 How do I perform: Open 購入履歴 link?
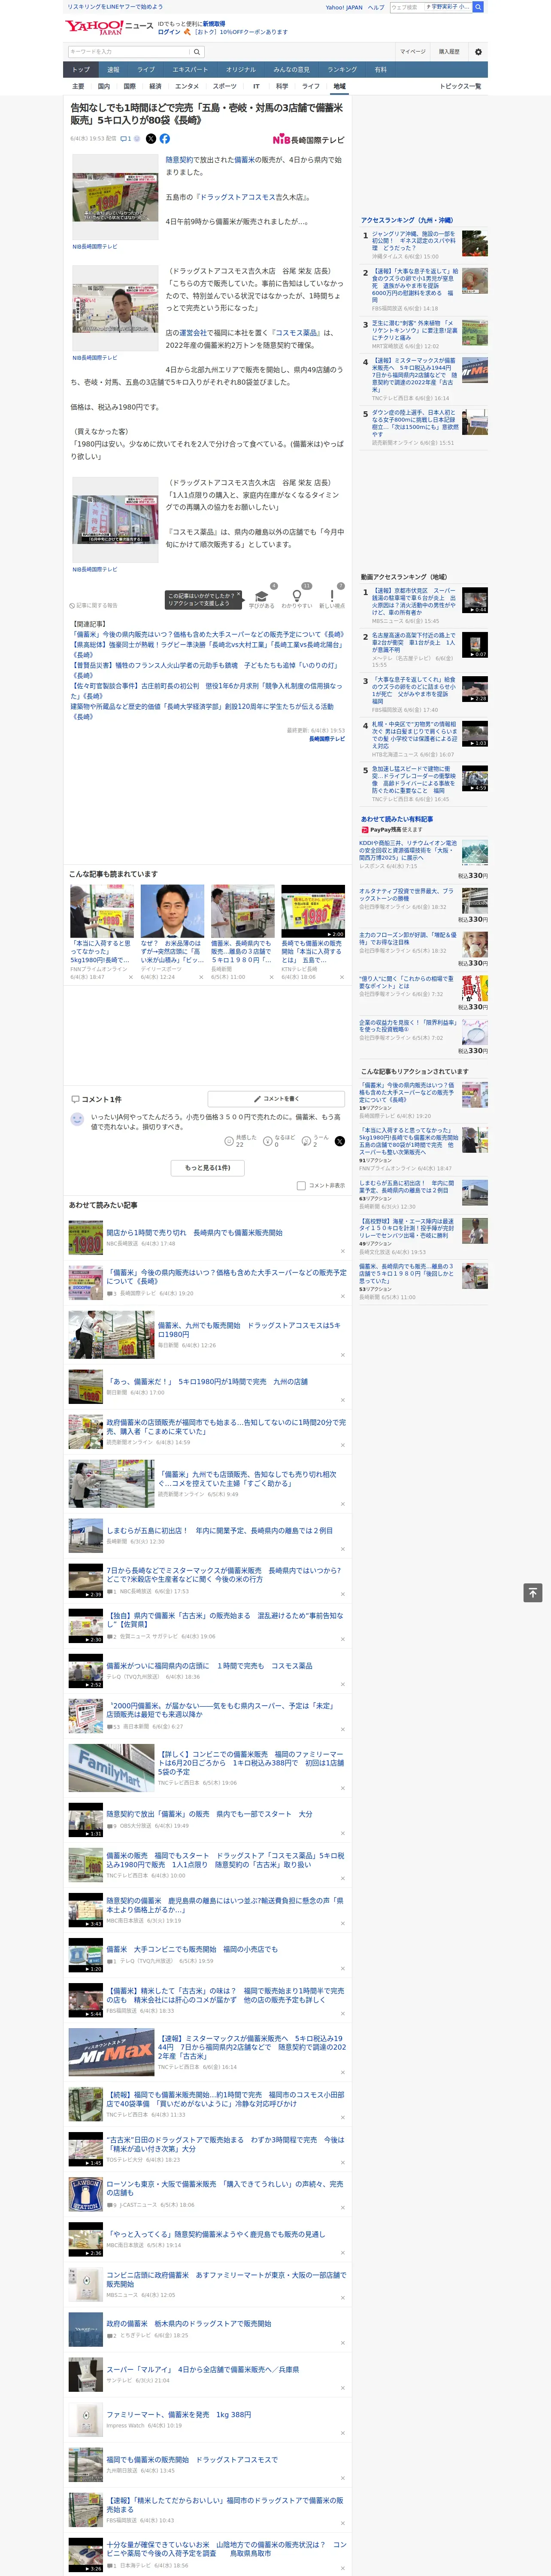(x=449, y=52)
